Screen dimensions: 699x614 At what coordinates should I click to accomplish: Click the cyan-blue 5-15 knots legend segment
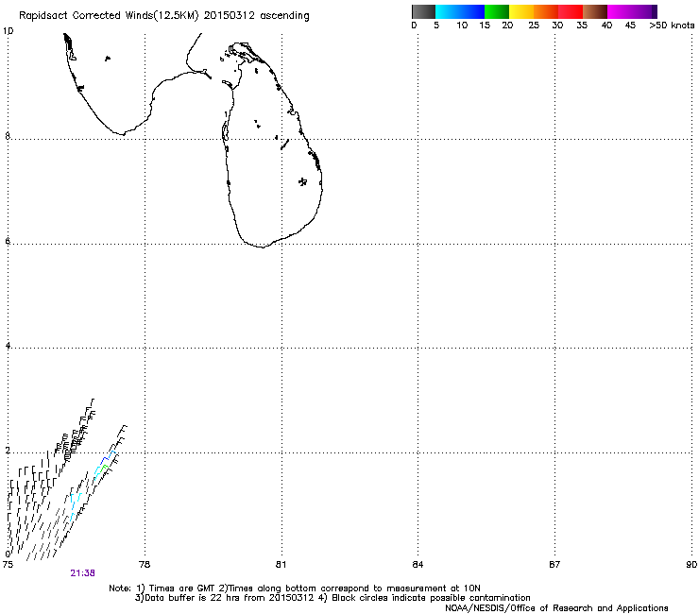tap(460, 11)
